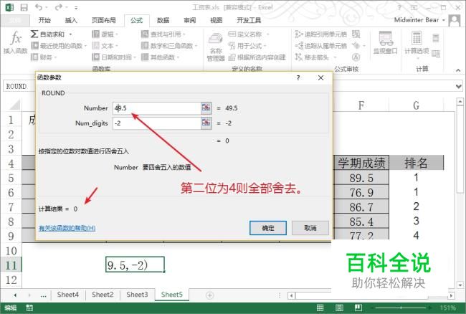Switch to Sheet4 tab
The image size is (466, 314).
[x=68, y=295]
